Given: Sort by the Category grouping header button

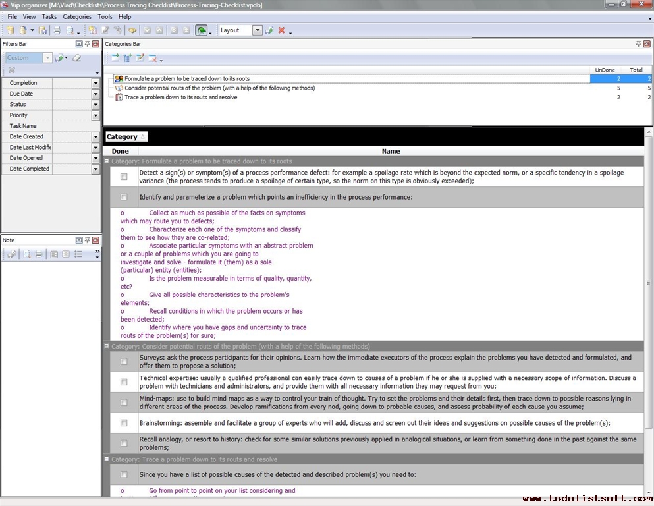Looking at the screenshot, I should (x=126, y=137).
